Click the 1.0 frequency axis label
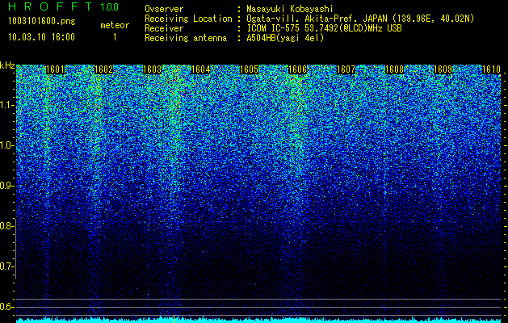 coord(6,145)
